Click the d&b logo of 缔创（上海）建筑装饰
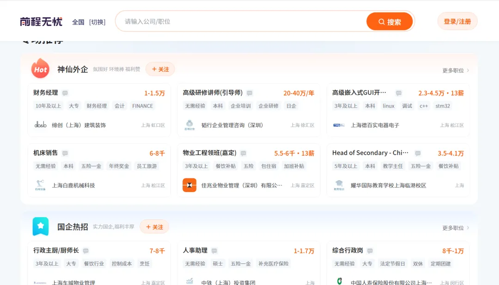 point(40,125)
